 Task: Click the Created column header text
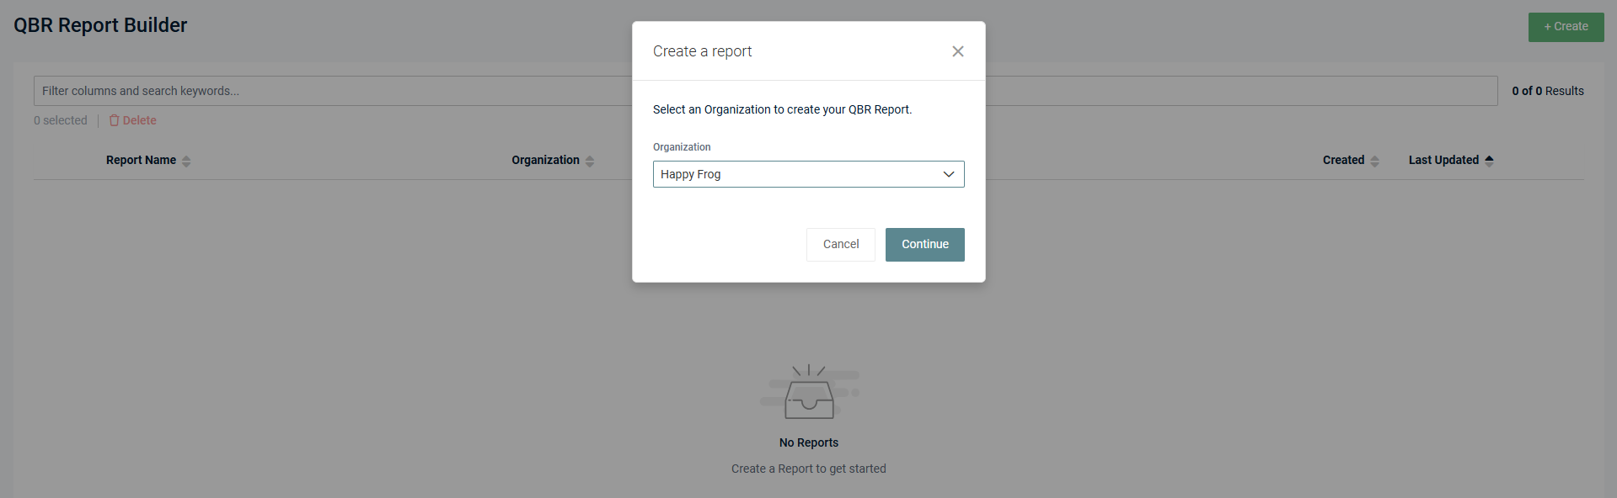coord(1343,160)
